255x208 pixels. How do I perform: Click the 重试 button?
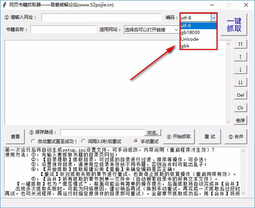210,137
